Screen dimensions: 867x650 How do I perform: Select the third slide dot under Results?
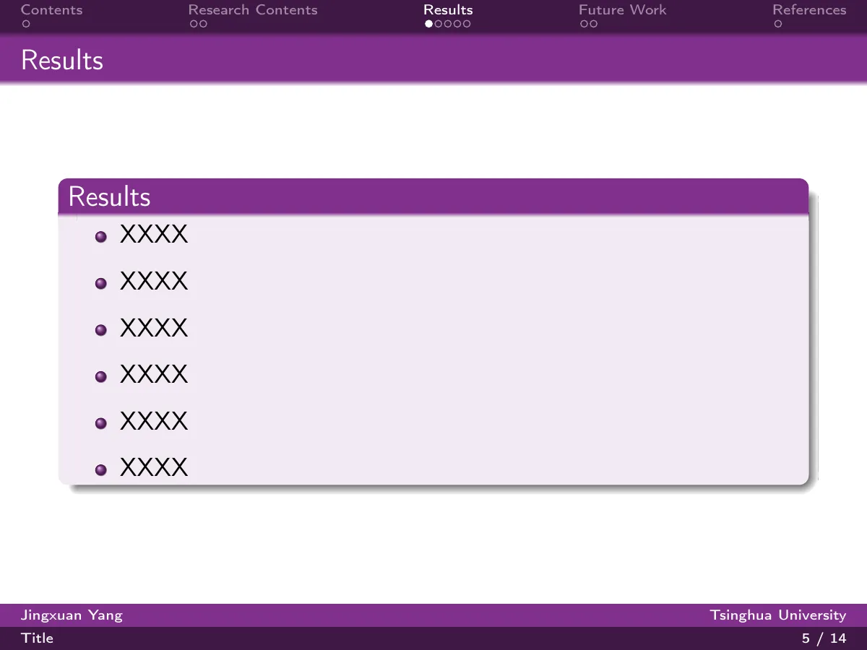(447, 24)
